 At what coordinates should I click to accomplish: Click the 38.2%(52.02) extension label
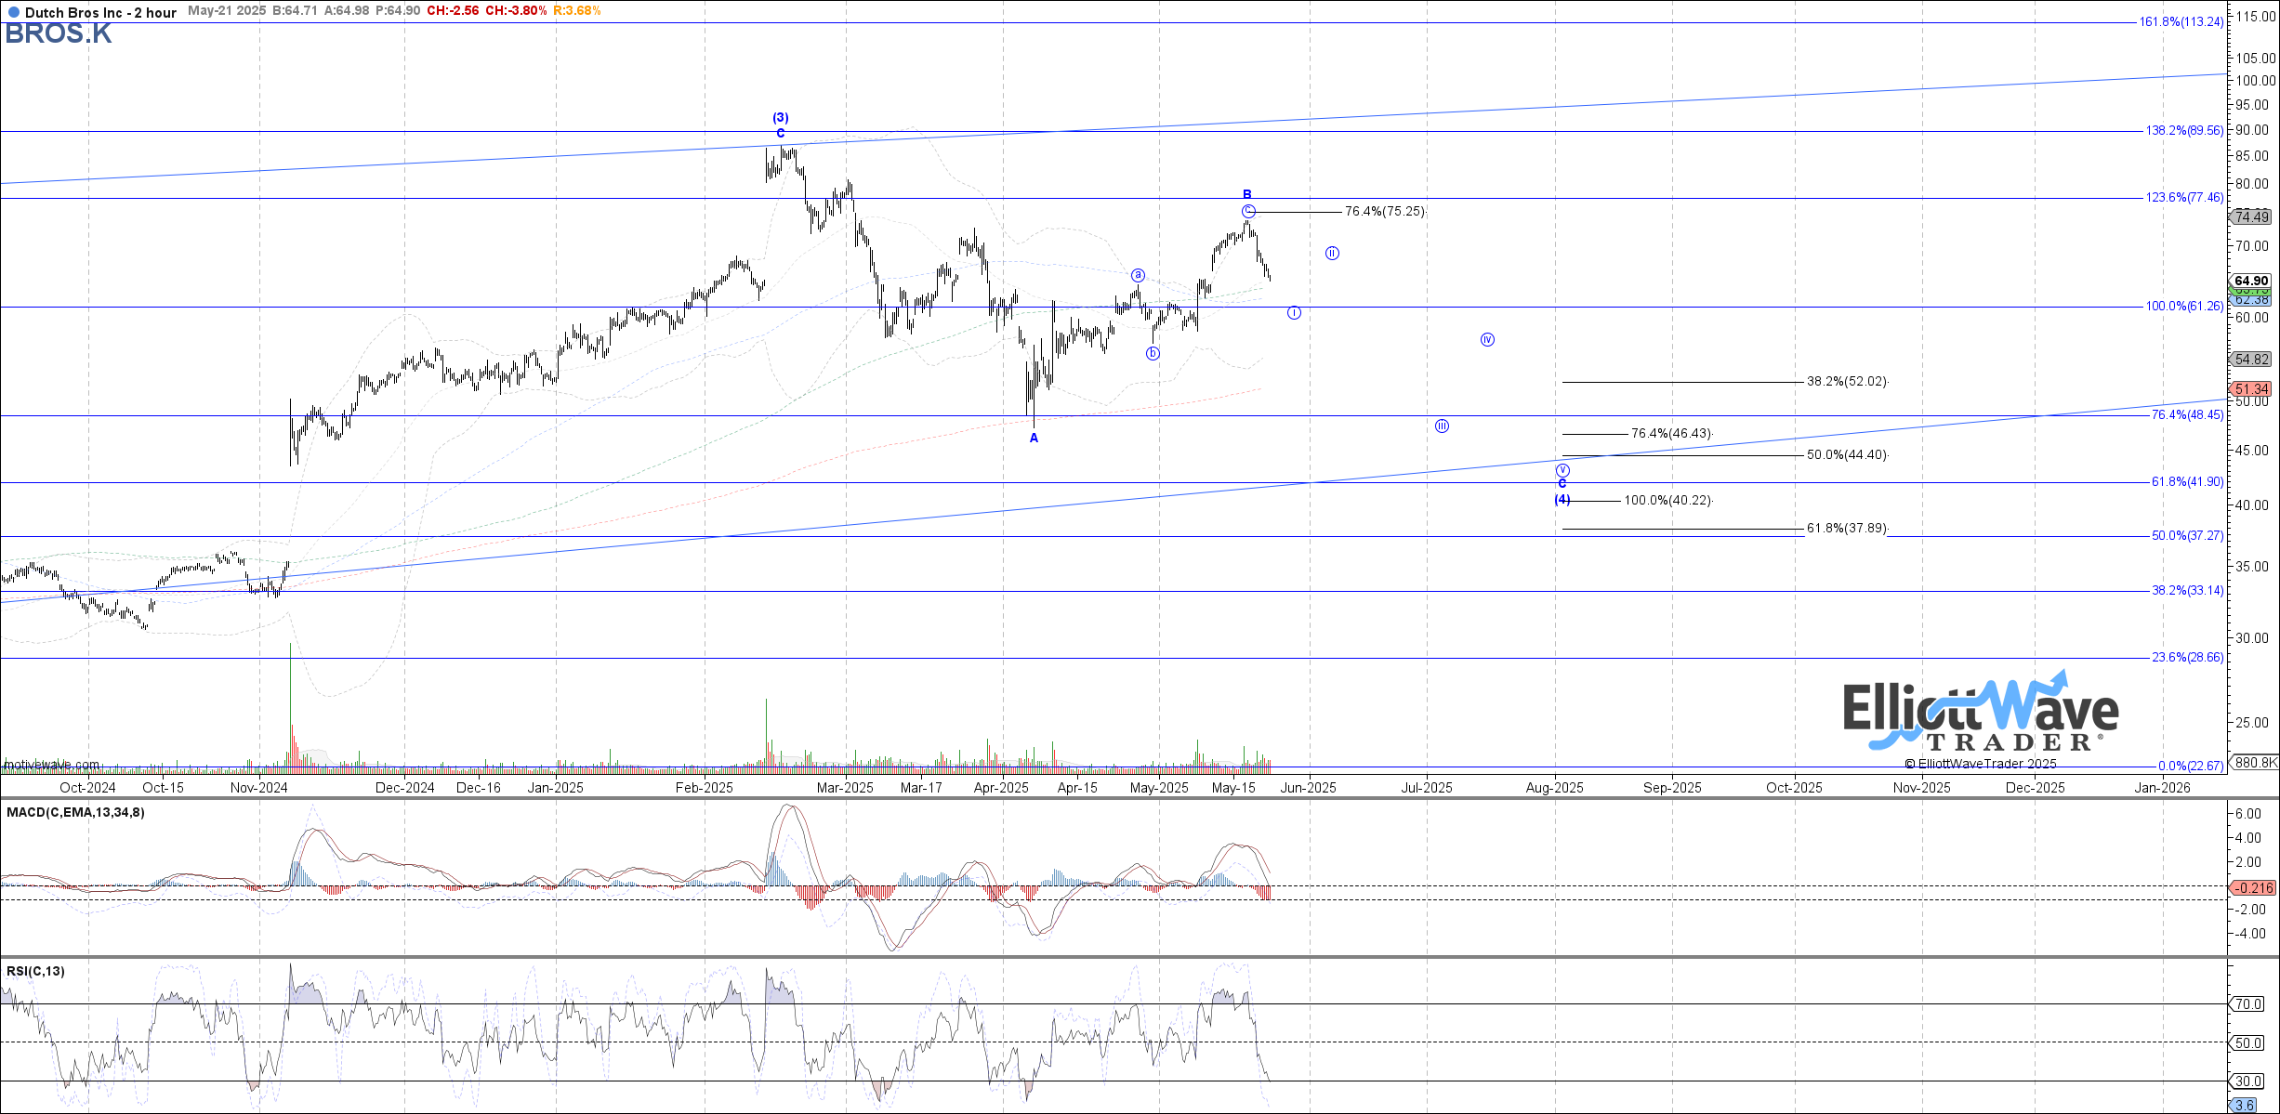[x=1847, y=381]
